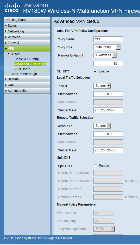
Task: Open Basic VPN Setup page
Action: pyautogui.click(x=27, y=59)
